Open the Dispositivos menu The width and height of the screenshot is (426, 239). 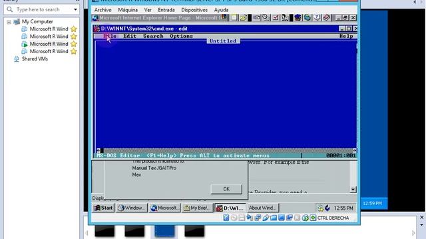click(194, 10)
